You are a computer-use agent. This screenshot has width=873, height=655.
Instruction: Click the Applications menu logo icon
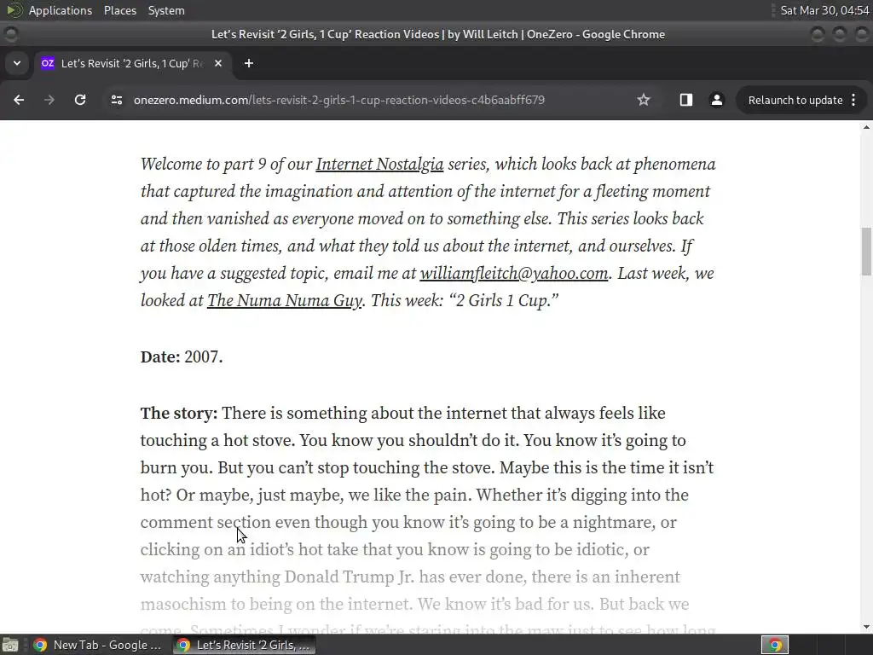(14, 10)
